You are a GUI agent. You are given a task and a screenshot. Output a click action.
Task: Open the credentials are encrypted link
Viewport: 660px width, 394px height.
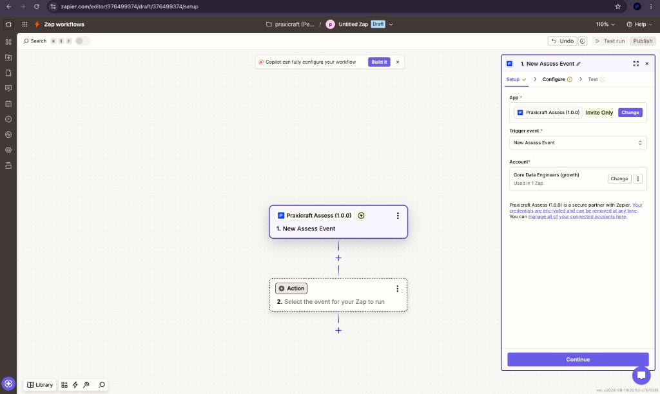[573, 211]
